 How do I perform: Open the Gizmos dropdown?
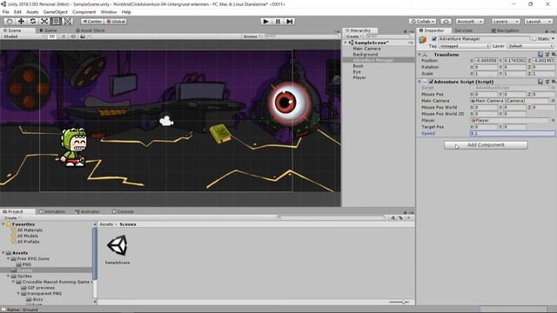tap(252, 37)
